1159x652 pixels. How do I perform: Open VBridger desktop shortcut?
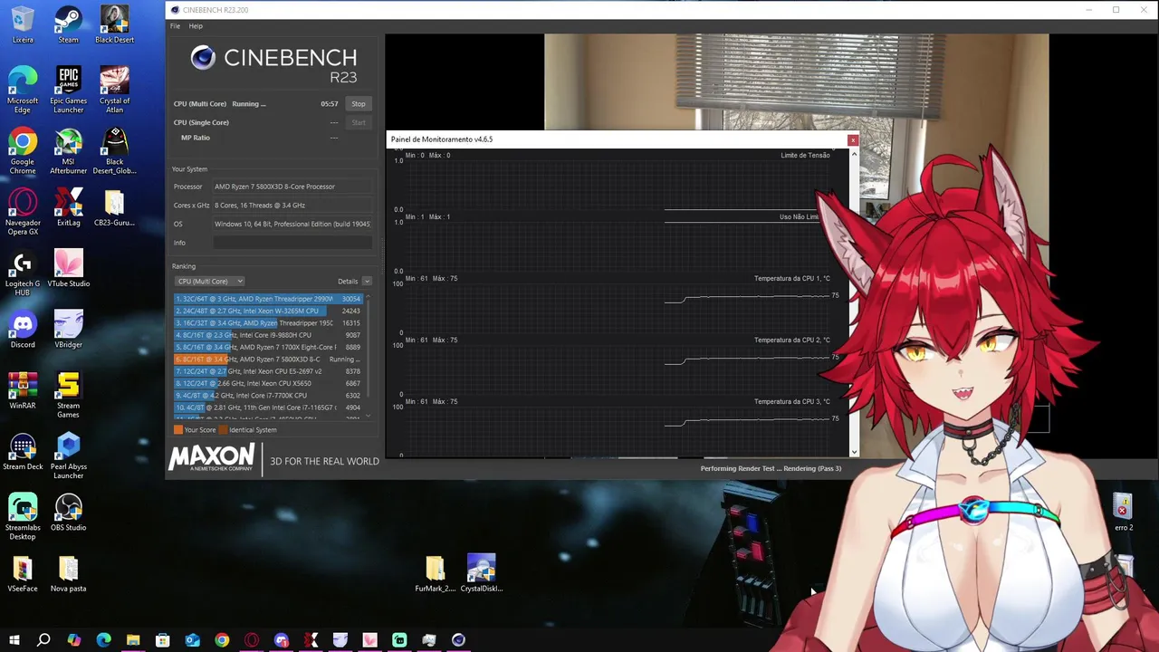pos(68,329)
